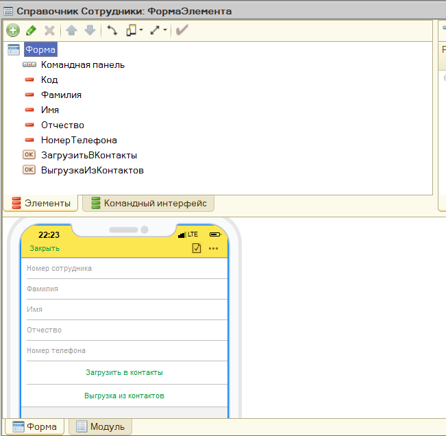This screenshot has width=446, height=436.
Task: Click red field icon beside Фамилия tree item
Action: 29,95
